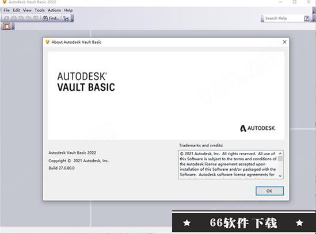Viewport: 316px width, 234px height.
Task: Click the Autodesk logo in the banner
Action: point(258,128)
